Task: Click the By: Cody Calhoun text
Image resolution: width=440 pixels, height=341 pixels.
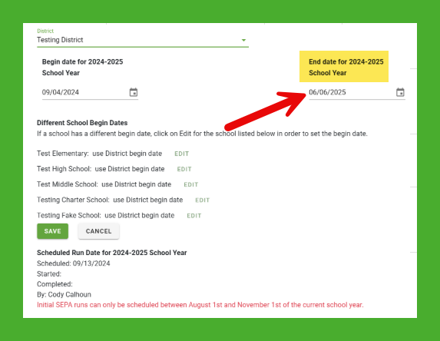Action: pos(64,294)
